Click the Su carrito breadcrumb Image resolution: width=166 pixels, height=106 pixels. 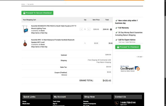[x=31, y=4]
